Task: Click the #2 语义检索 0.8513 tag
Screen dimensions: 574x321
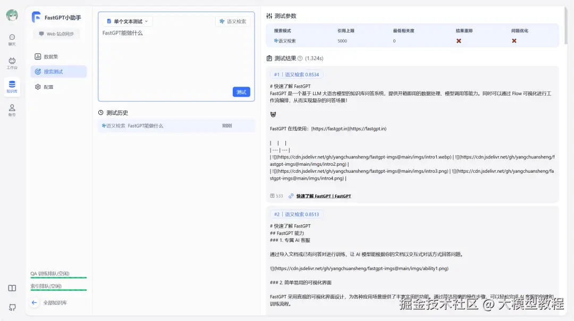Action: (297, 214)
